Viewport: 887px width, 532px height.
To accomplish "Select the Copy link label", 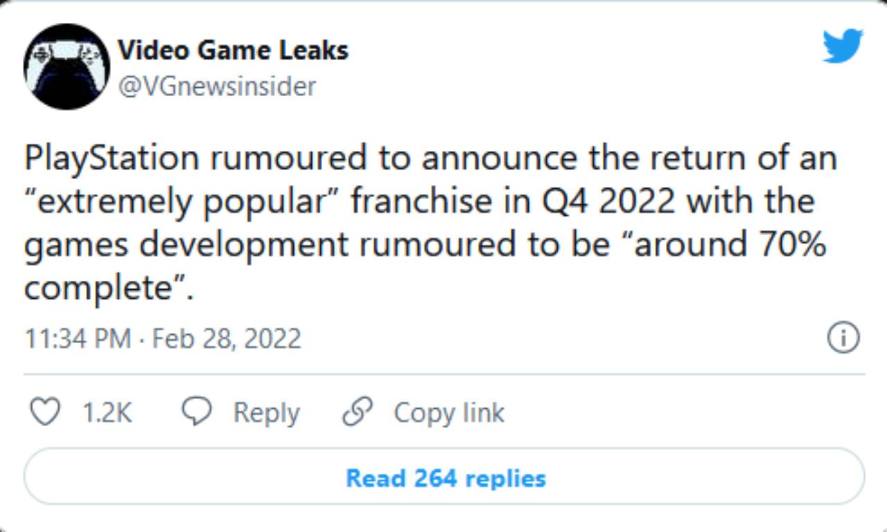I will 449,413.
